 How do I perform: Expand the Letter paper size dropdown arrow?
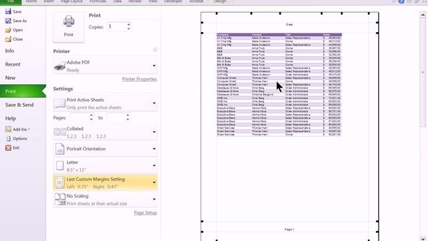click(x=154, y=165)
